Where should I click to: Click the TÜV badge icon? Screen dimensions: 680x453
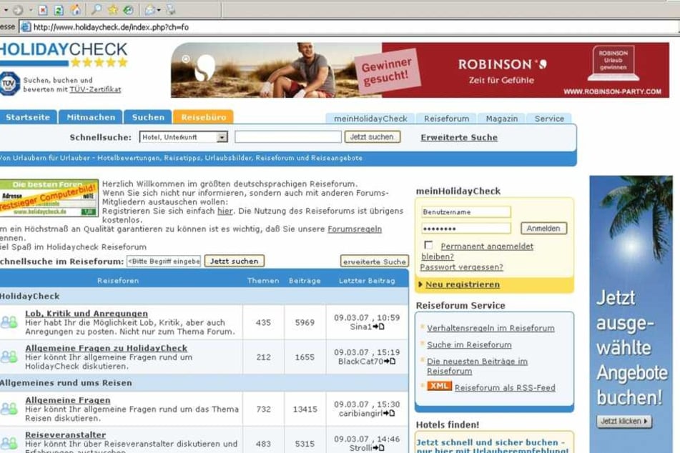tap(9, 83)
